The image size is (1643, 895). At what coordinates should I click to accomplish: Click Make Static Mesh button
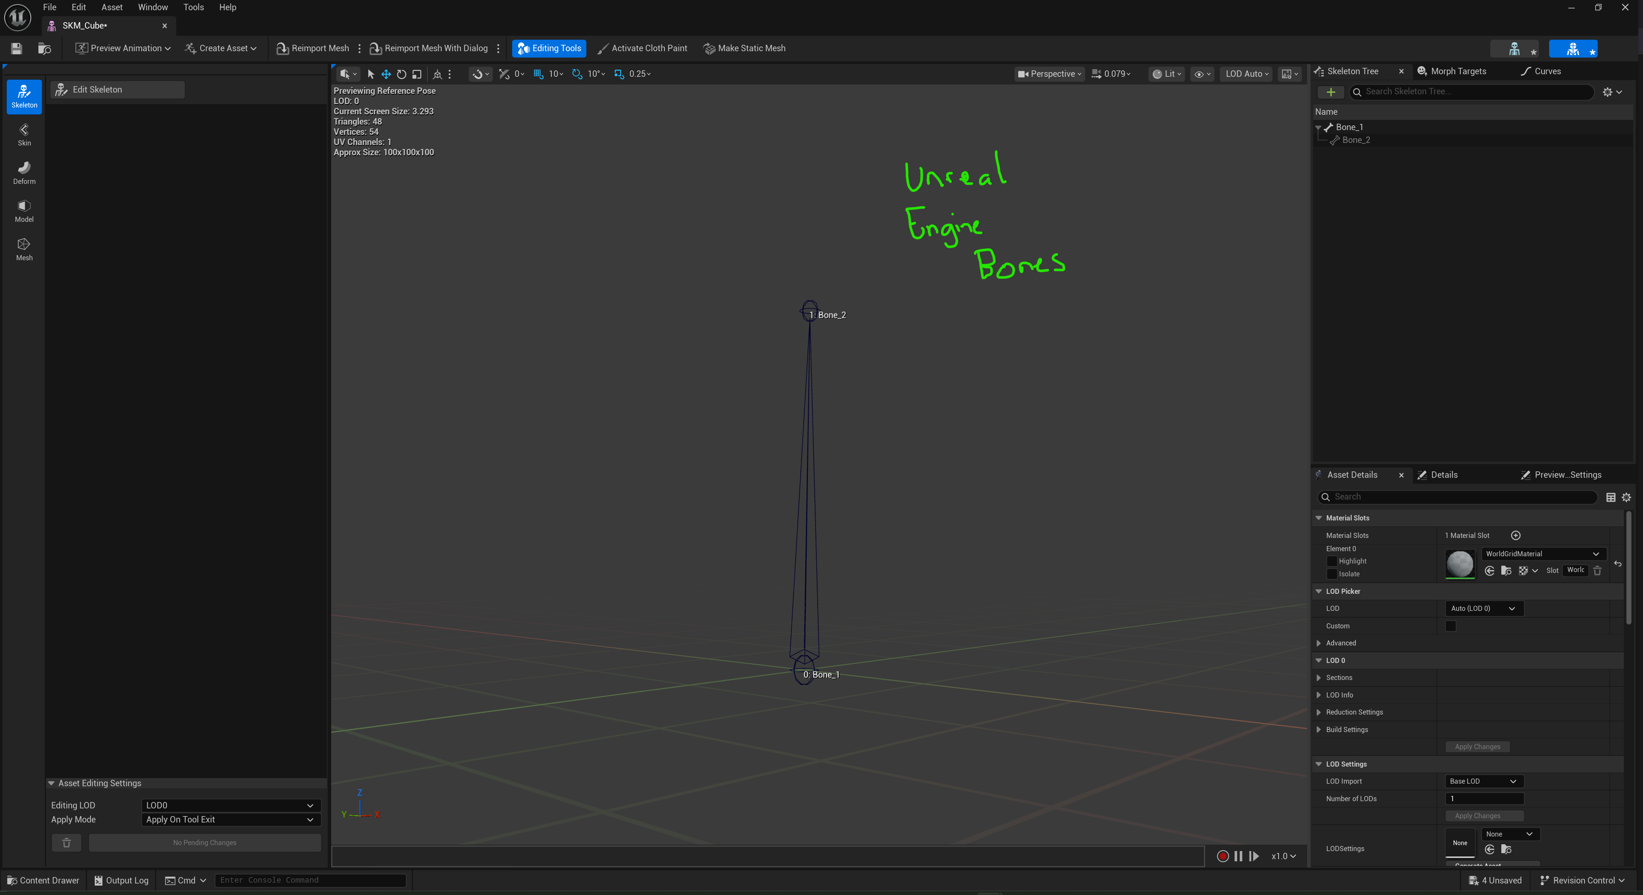744,49
